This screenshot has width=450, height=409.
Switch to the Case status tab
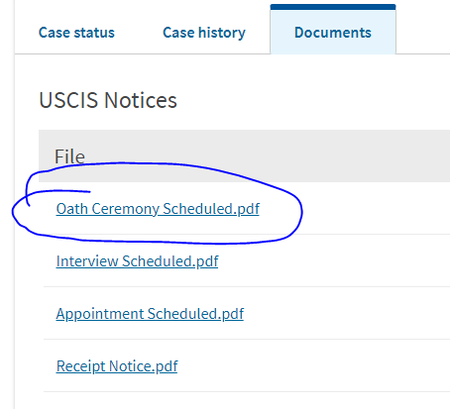[x=76, y=33]
